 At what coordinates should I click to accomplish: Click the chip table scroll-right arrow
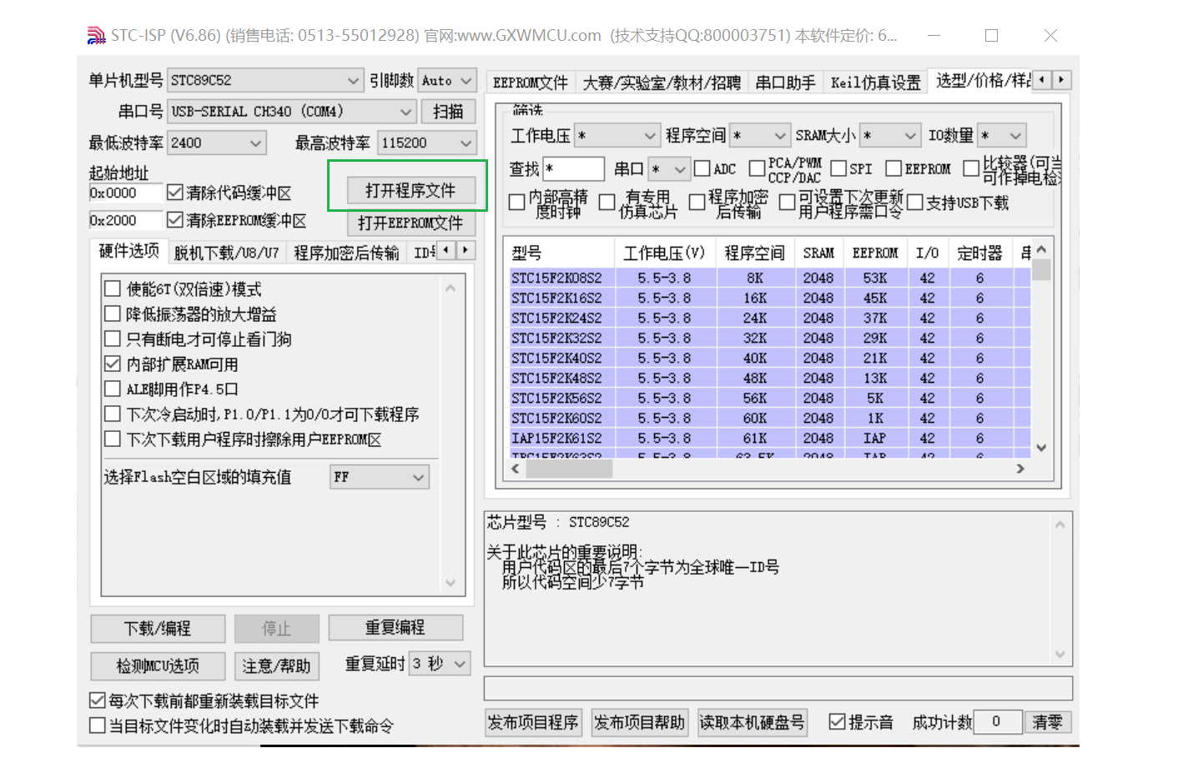(x=1020, y=469)
